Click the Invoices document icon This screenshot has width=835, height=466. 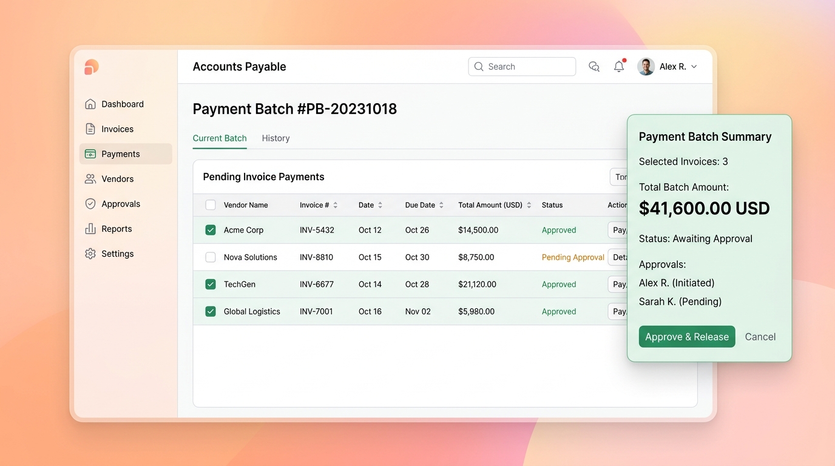coord(90,129)
